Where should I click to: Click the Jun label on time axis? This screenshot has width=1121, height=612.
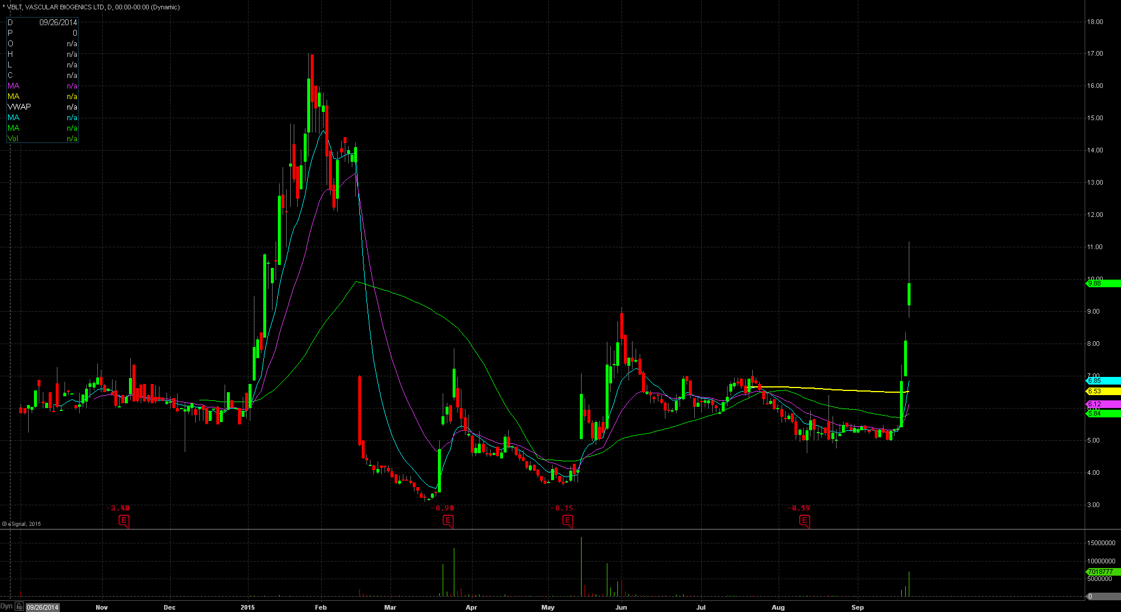tap(621, 607)
